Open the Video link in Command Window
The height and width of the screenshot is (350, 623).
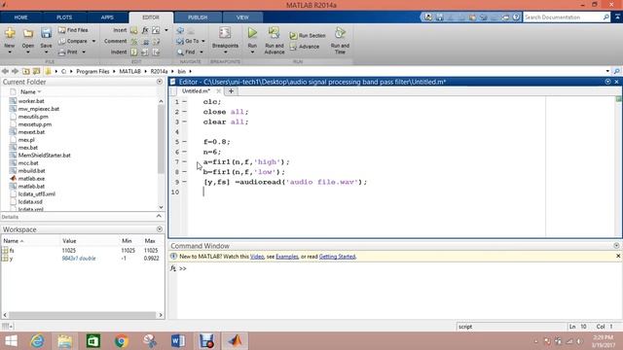[x=257, y=257]
